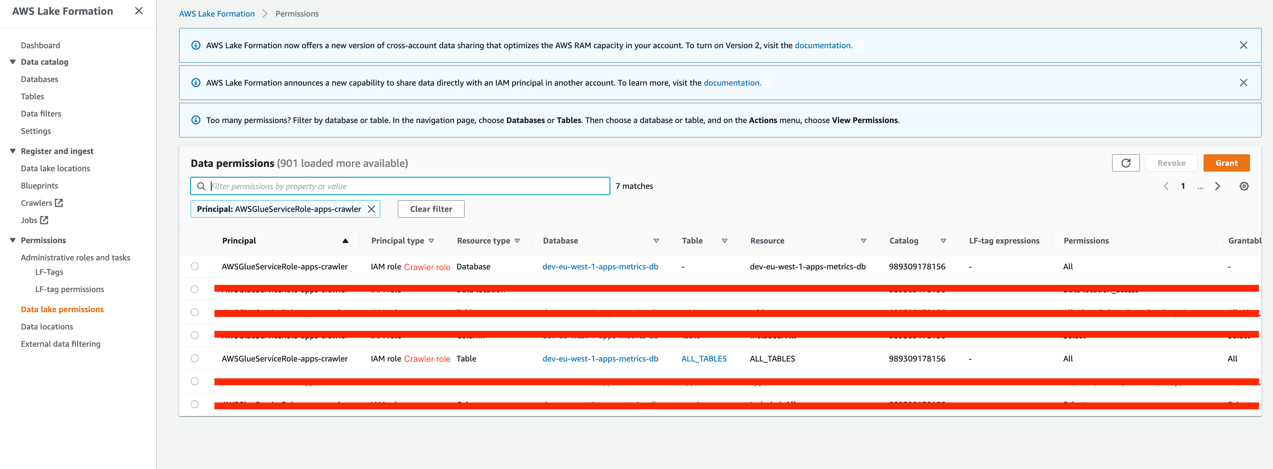
Task: Navigate to LF-Tags menu item
Action: (x=49, y=272)
